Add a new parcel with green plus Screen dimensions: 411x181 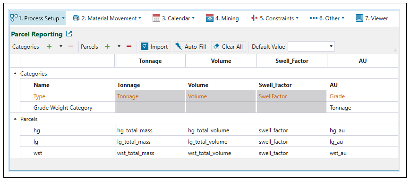pyautogui.click(x=107, y=46)
